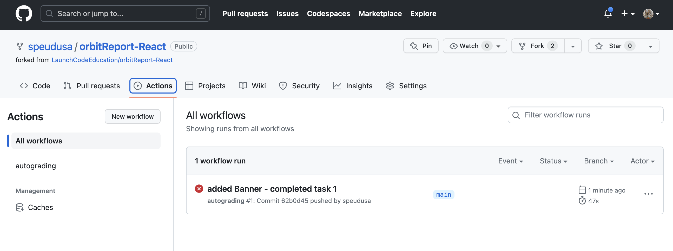
Task: Pin this repository to profile
Action: tap(421, 46)
